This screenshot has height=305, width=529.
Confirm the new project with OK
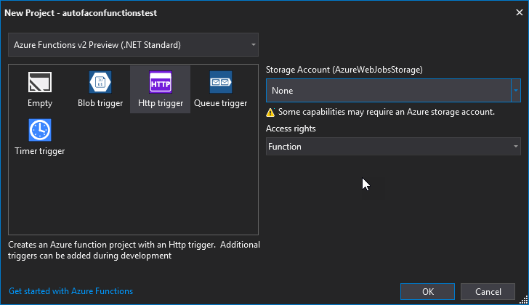click(427, 291)
